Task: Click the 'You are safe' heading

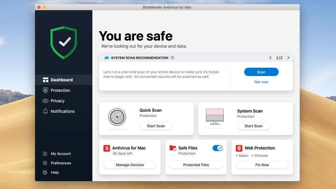Action: [136, 36]
